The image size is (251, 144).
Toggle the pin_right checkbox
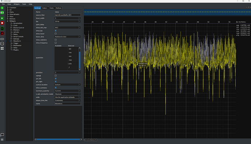click(x=56, y=82)
